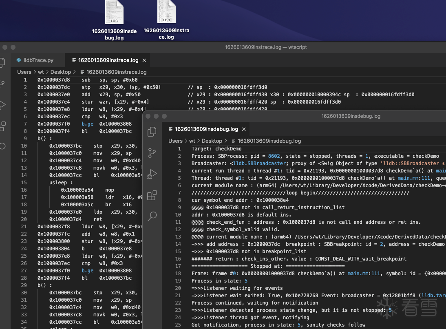Click line number 29 at second 'b() :' in instrace.log
The height and width of the screenshot is (329, 446).
click(x=24, y=285)
